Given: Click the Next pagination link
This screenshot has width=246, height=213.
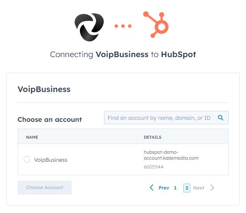Looking at the screenshot, I should point(199,188).
